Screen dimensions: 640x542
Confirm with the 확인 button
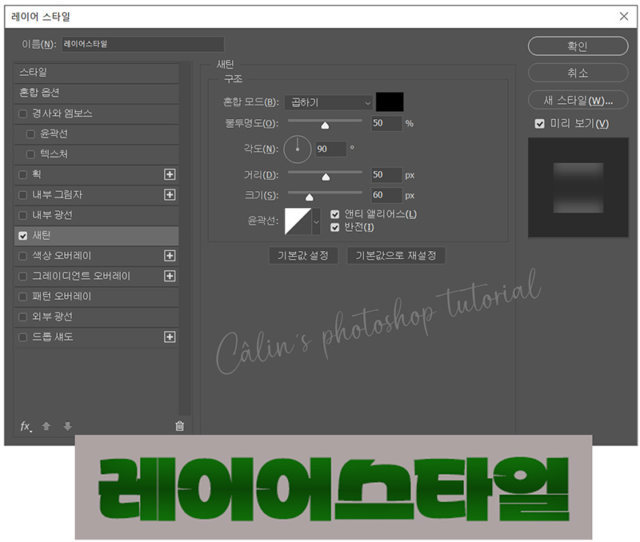(x=578, y=46)
